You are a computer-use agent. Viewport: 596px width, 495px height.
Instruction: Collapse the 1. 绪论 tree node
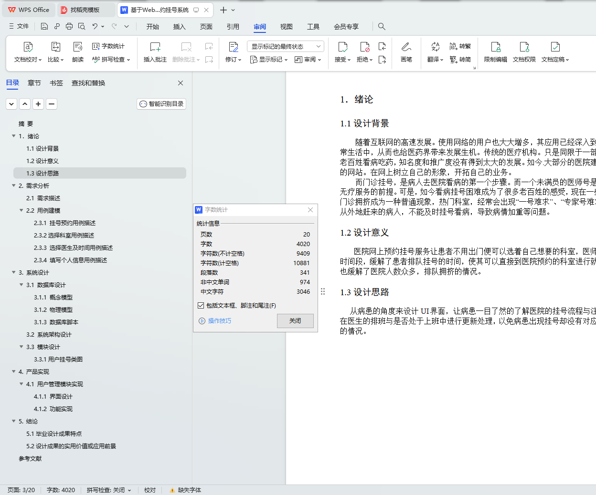pos(14,136)
